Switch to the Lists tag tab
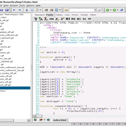126x126 pixels. click(67, 15)
